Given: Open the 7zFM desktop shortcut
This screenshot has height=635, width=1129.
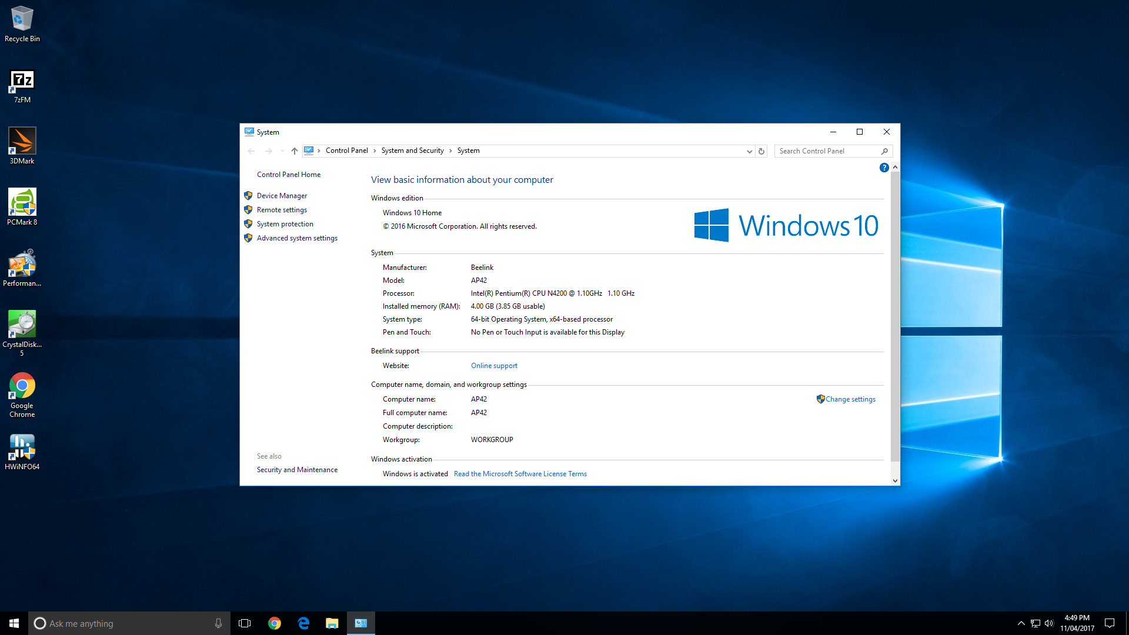Looking at the screenshot, I should [22, 86].
